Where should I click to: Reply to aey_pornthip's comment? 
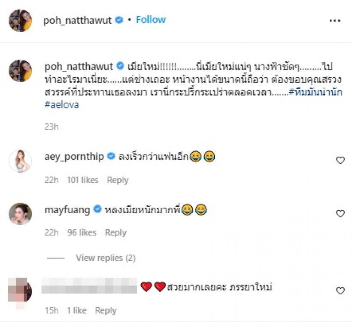pyautogui.click(x=118, y=180)
